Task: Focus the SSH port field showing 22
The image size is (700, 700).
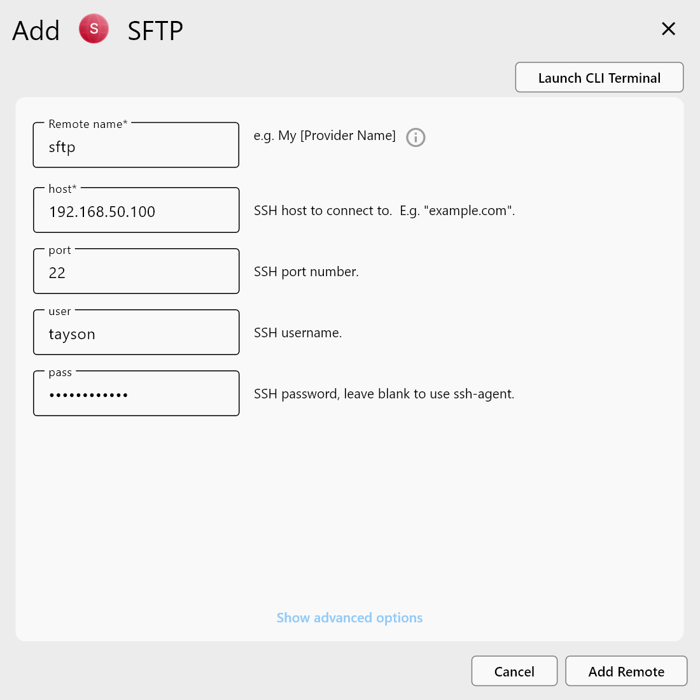Action: [136, 272]
